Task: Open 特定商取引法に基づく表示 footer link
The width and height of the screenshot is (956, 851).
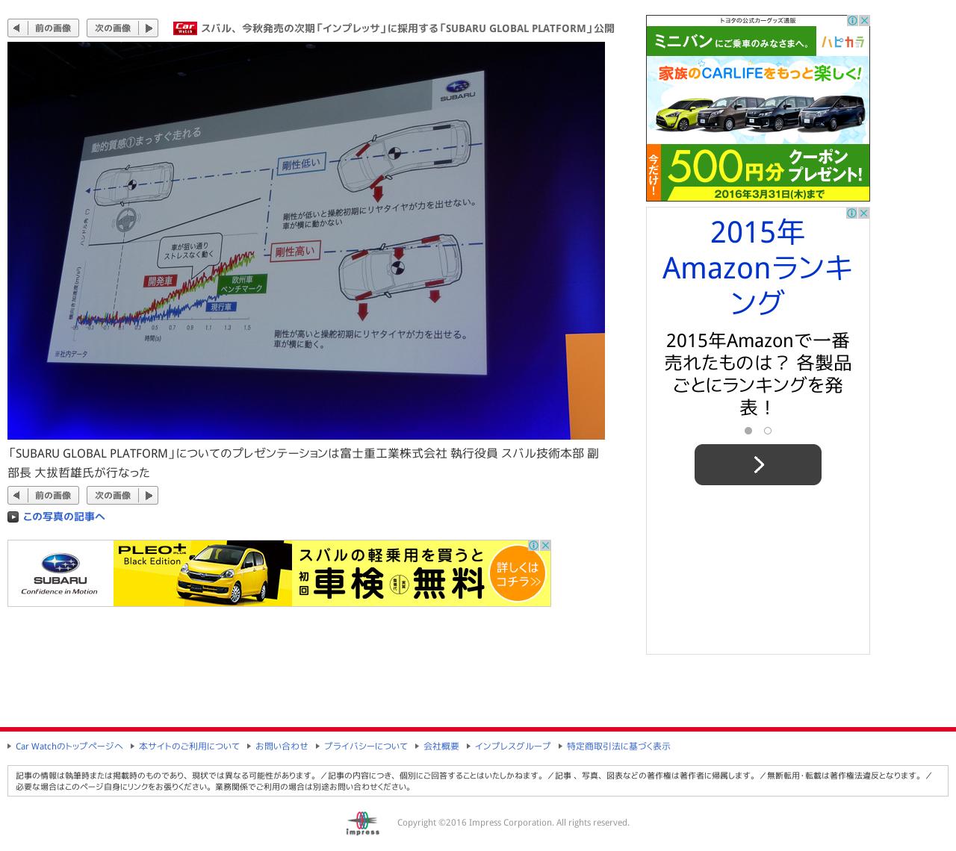Action: (x=618, y=746)
